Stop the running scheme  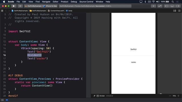coord(20,6)
